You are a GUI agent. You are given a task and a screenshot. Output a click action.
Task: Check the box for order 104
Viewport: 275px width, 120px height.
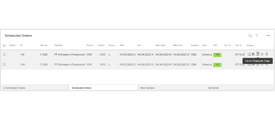(4, 54)
